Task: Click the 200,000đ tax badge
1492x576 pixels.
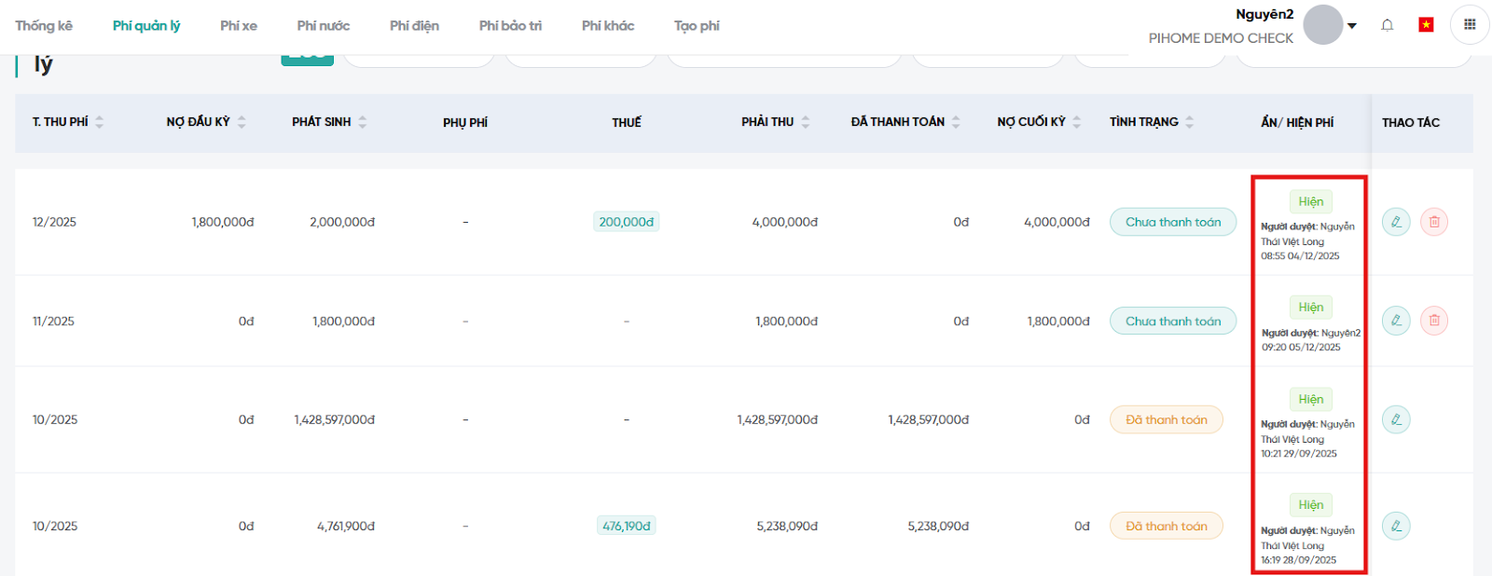Action: [x=627, y=222]
